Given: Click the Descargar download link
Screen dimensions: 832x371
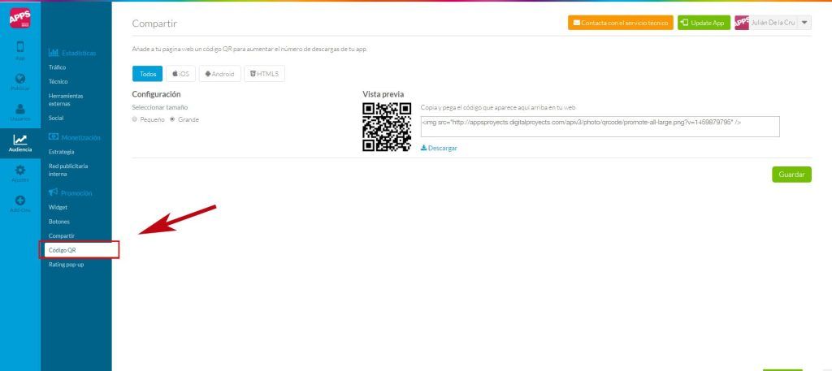Looking at the screenshot, I should point(439,149).
